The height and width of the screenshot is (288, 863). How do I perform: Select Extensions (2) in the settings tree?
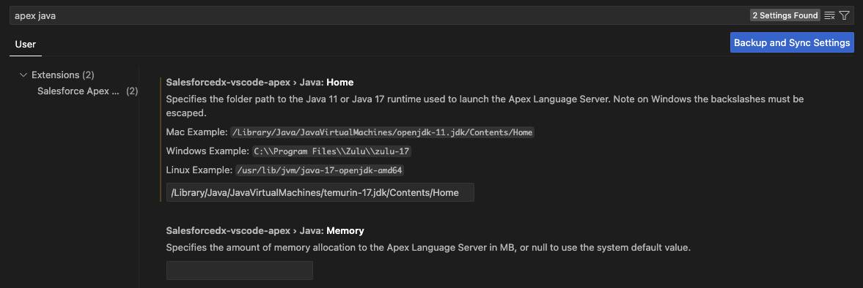(x=63, y=75)
